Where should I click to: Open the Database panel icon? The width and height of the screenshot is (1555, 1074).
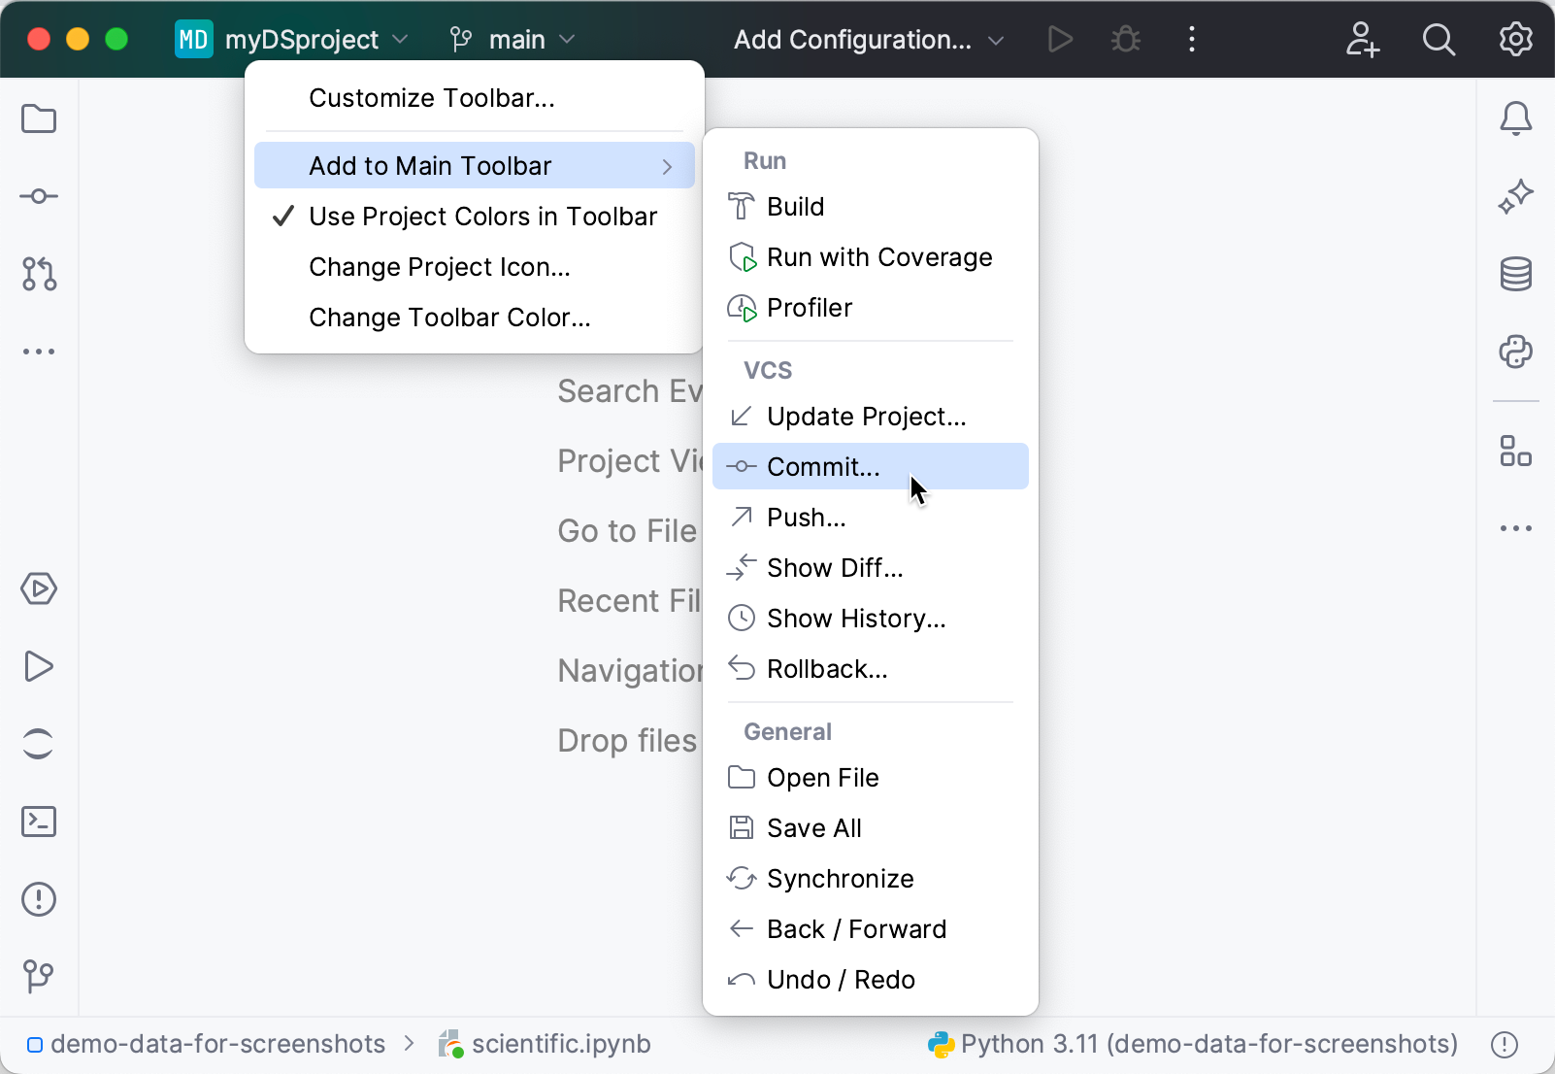(1516, 273)
